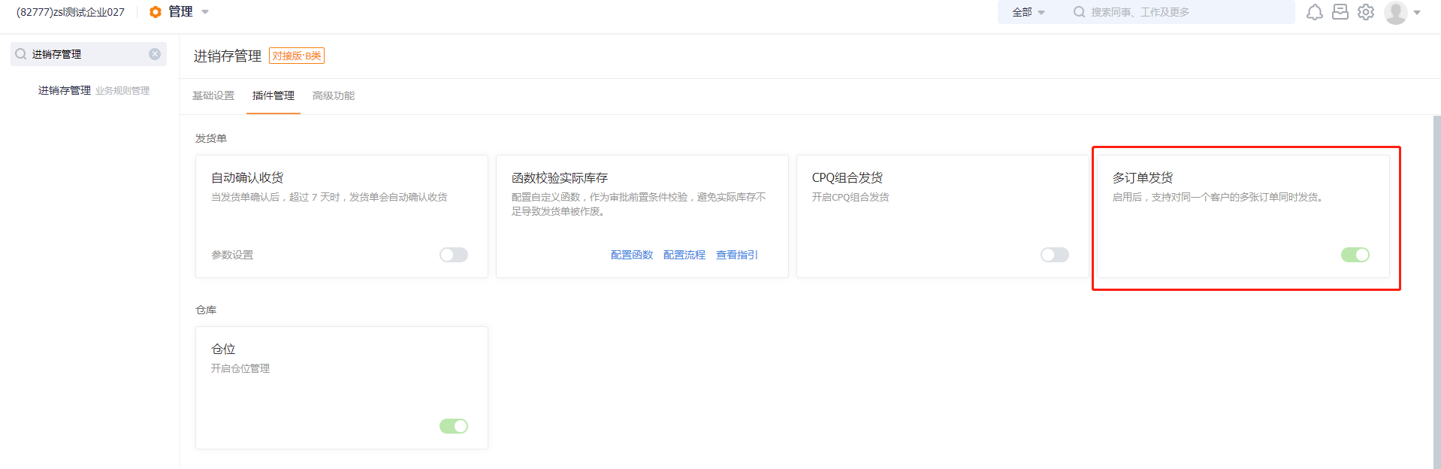Screen dimensions: 1441x469
Task: Expand the user avatar dropdown arrow
Action: (1417, 12)
